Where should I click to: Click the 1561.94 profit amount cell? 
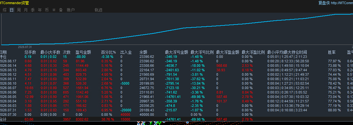pos(82,88)
